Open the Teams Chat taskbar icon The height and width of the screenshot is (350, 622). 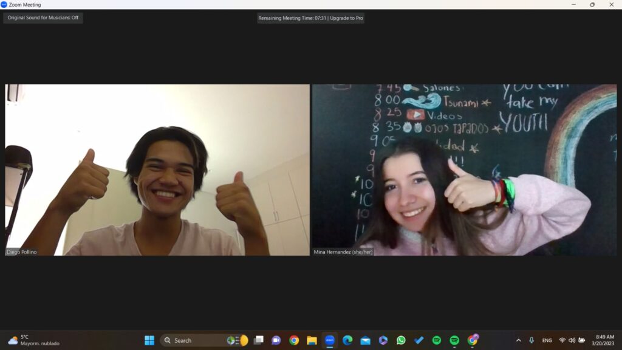(276, 340)
